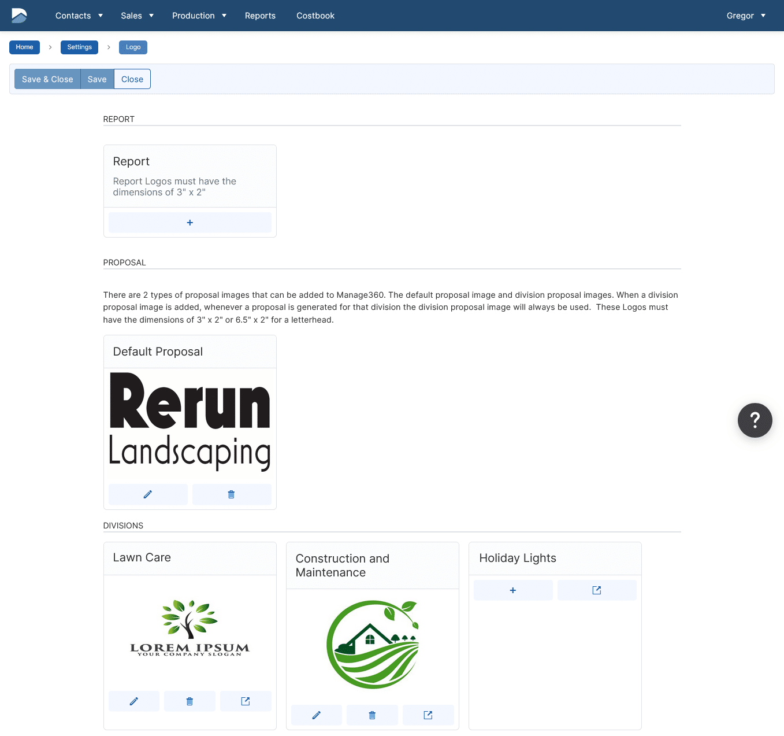The width and height of the screenshot is (784, 736).
Task: Open Construction and Maintenance external link
Action: click(428, 715)
